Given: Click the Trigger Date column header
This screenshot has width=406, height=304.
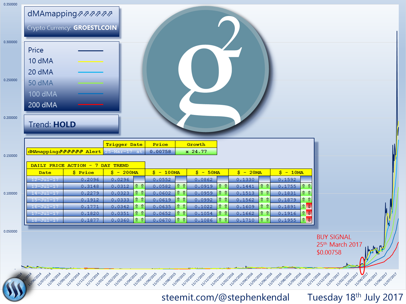Looking at the screenshot, I should coord(124,144).
